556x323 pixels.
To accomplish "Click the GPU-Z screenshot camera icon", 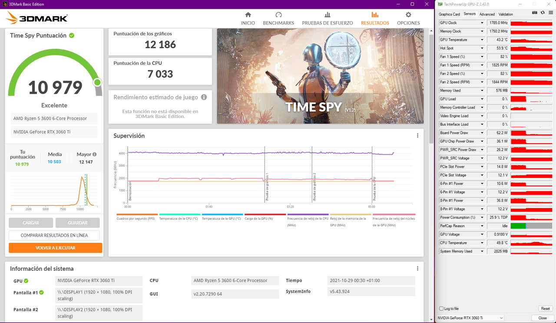I will click(x=535, y=13).
